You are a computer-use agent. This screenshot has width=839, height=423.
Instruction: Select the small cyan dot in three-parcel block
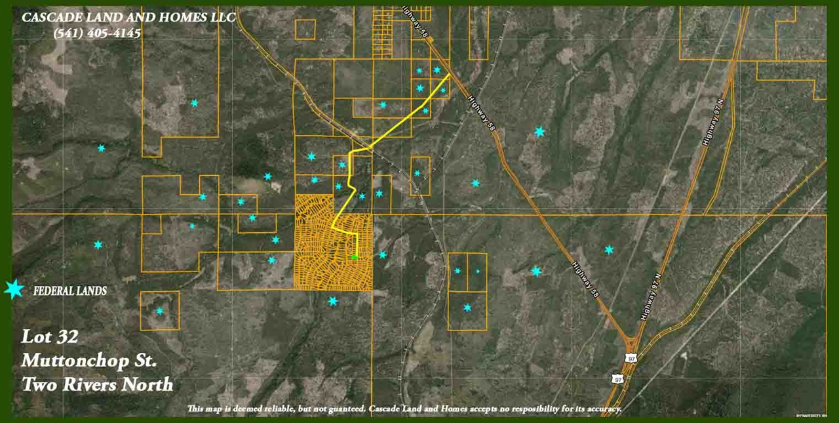pos(478,271)
